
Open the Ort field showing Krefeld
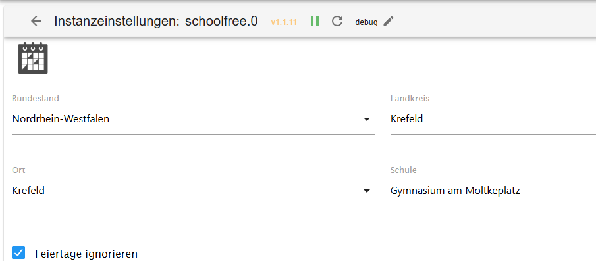click(x=193, y=191)
